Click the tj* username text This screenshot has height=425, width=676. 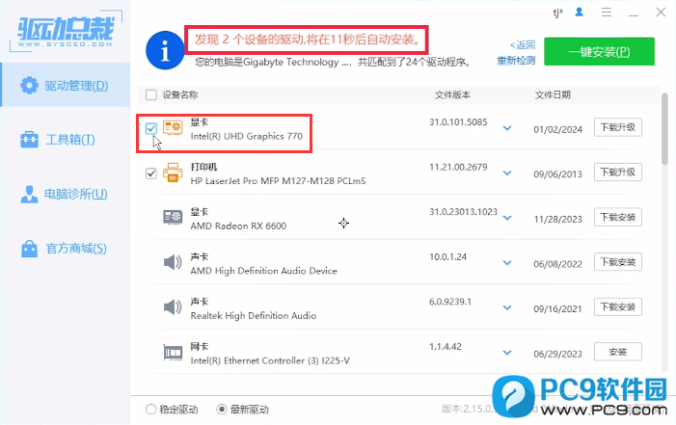point(558,13)
